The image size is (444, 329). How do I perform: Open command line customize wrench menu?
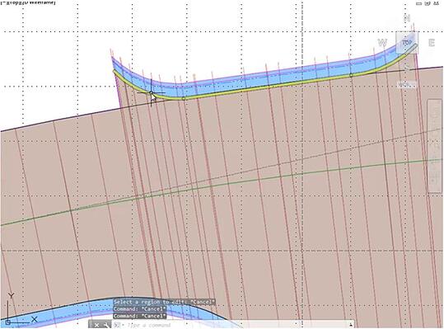(106, 325)
